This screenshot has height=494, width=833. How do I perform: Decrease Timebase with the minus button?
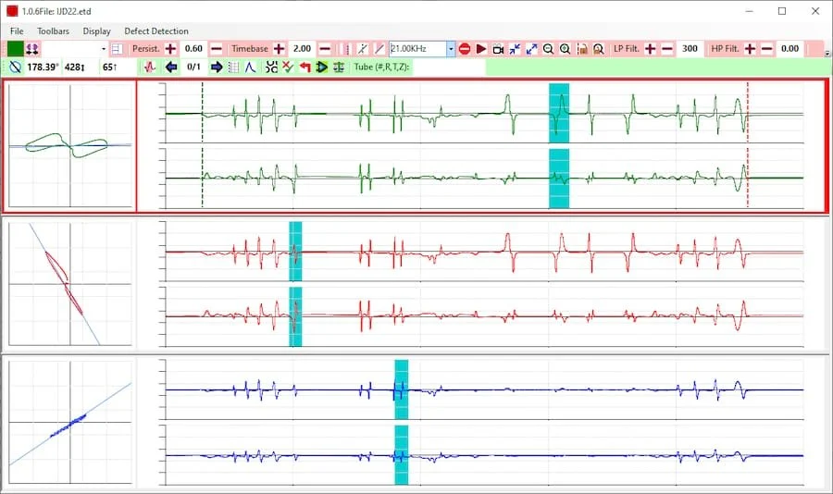[x=325, y=49]
